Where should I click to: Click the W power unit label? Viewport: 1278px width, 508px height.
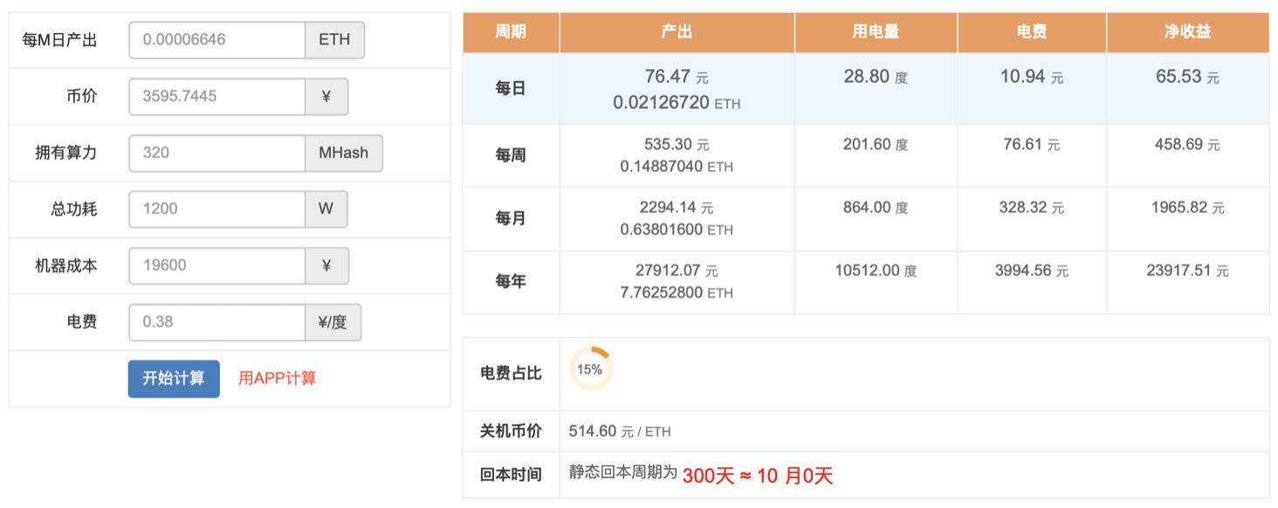click(326, 209)
